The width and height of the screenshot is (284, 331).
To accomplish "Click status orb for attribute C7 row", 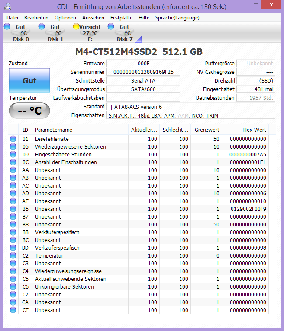I will 13,294.
